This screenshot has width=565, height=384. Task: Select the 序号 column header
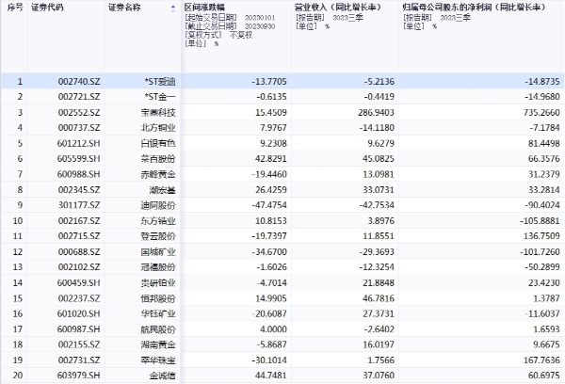15,8
